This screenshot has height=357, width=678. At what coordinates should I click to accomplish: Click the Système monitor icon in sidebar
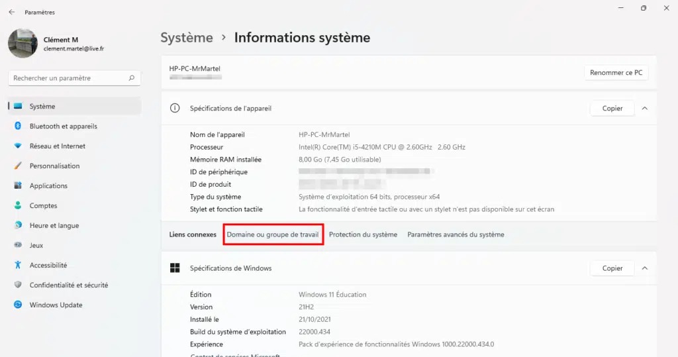(x=18, y=106)
